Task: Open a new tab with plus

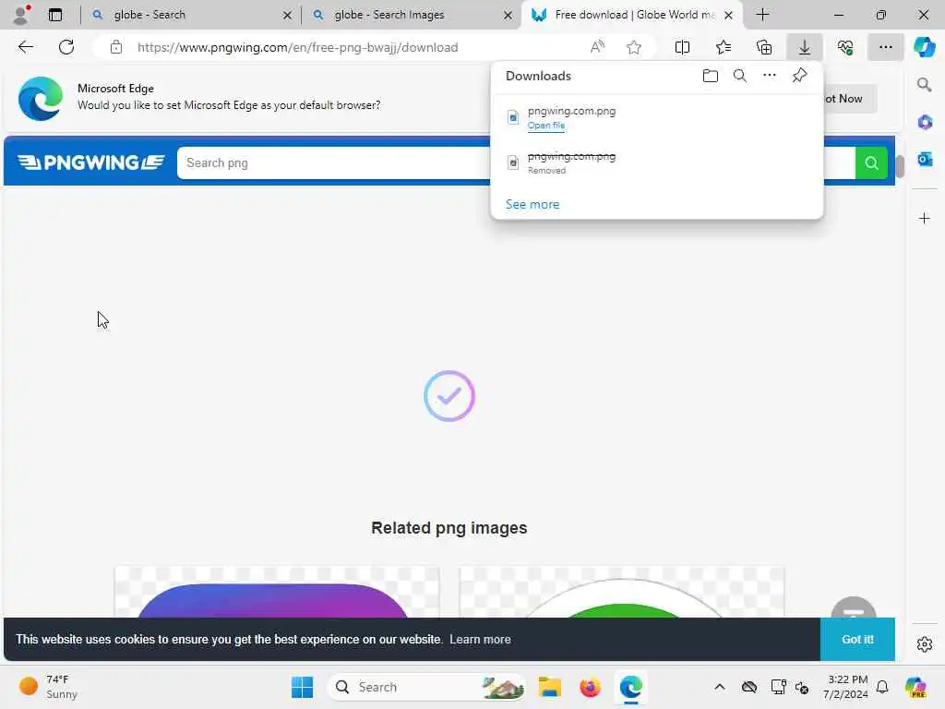Action: 762,15
